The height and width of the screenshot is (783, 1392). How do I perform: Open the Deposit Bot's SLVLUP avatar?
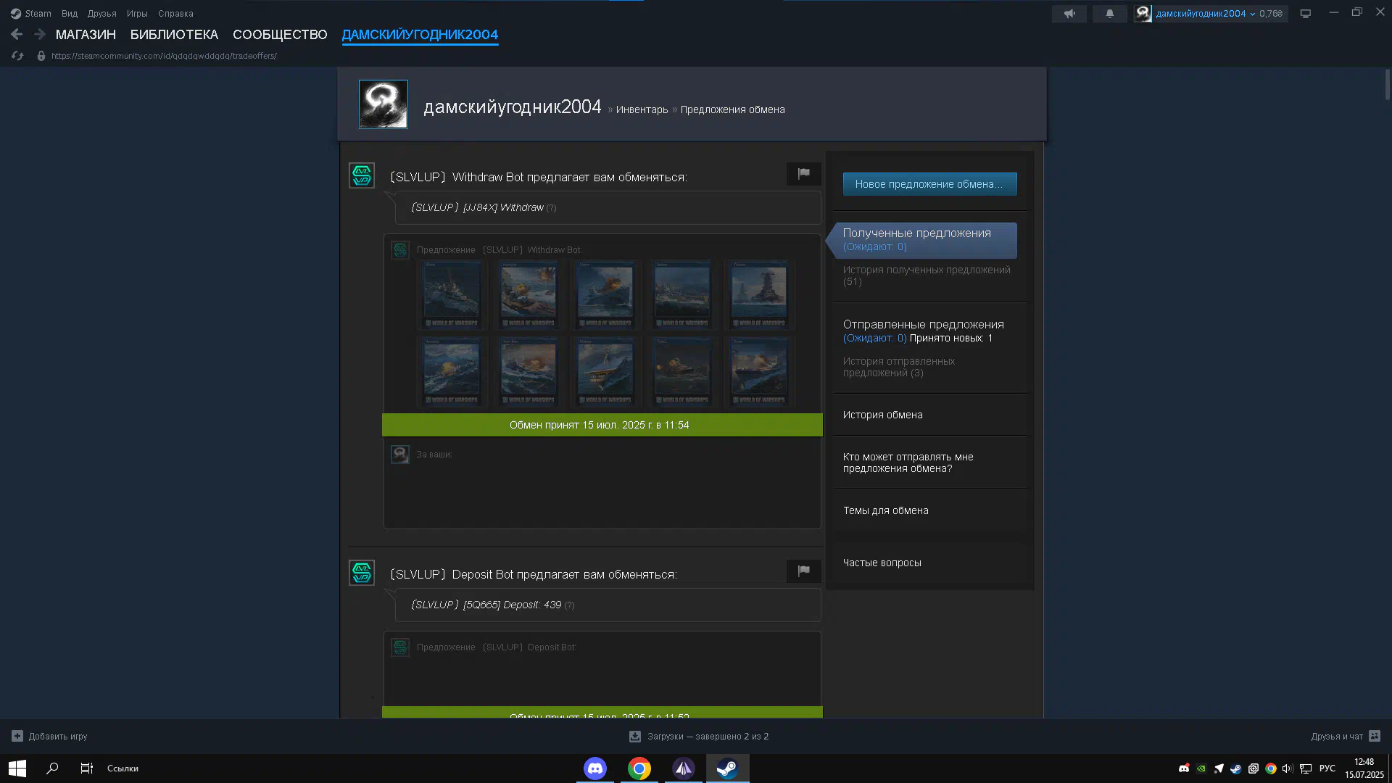tap(362, 573)
